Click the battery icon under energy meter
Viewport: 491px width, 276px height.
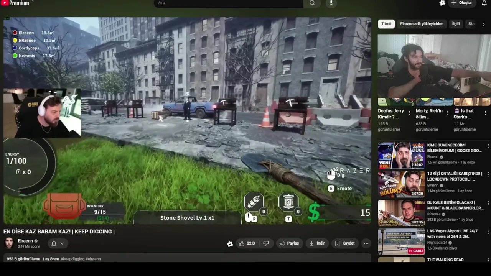[18, 172]
